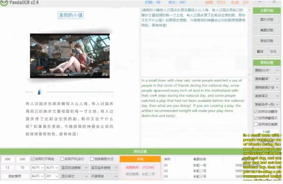The width and height of the screenshot is (283, 184).
Task: Click the 截图名称 column header
Action: 199,159
